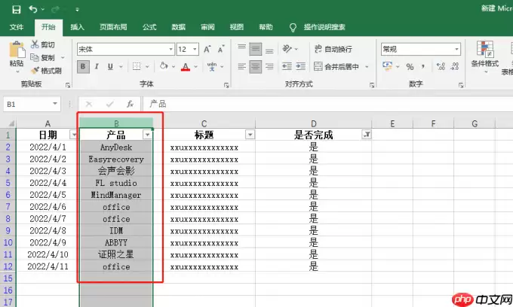Click the insert function fx icon
Screen dimensions: 513x307
(x=130, y=104)
